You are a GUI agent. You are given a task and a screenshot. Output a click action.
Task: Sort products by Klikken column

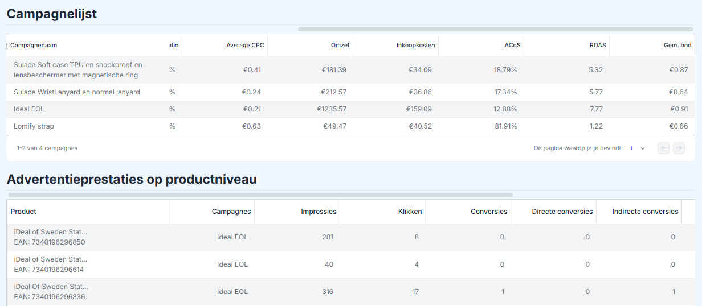410,211
